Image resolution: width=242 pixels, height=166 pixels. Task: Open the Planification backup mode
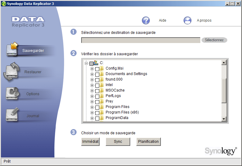[x=148, y=142]
